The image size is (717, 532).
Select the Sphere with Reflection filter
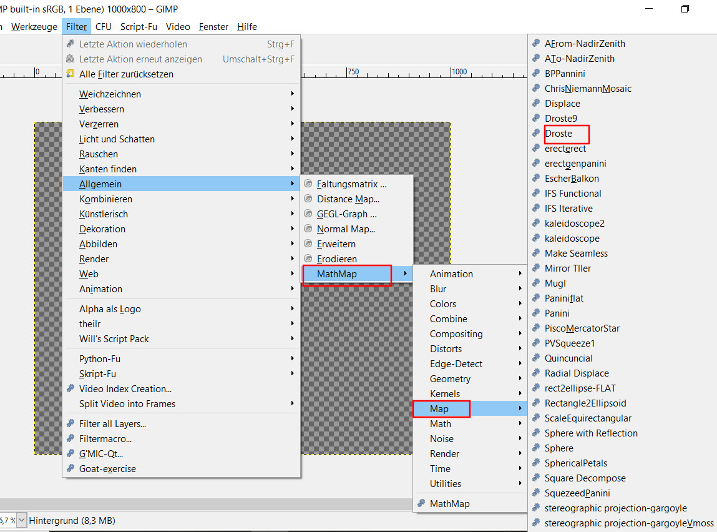591,433
